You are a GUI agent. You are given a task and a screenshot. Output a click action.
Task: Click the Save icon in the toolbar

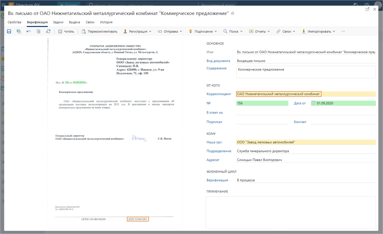(x=9, y=31)
